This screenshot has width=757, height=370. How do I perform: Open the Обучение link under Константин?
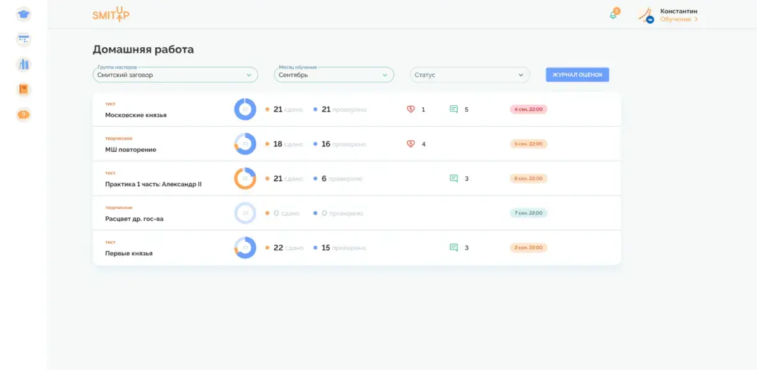pos(678,19)
